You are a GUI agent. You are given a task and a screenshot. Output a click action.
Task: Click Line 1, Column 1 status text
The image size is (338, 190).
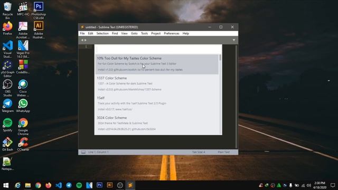(x=98, y=152)
